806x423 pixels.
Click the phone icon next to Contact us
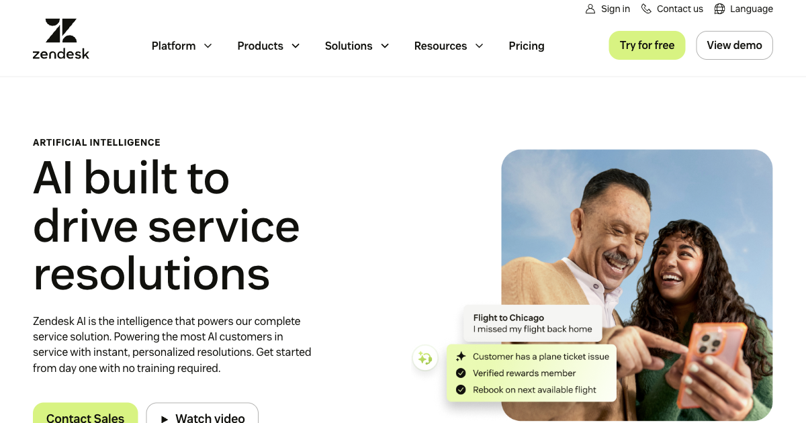[645, 9]
